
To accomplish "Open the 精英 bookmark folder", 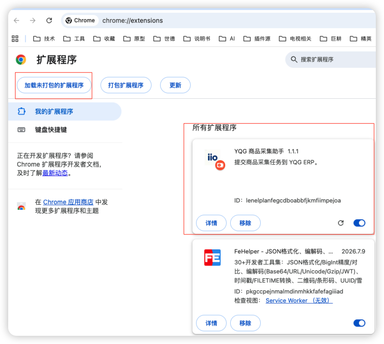I will coord(361,39).
